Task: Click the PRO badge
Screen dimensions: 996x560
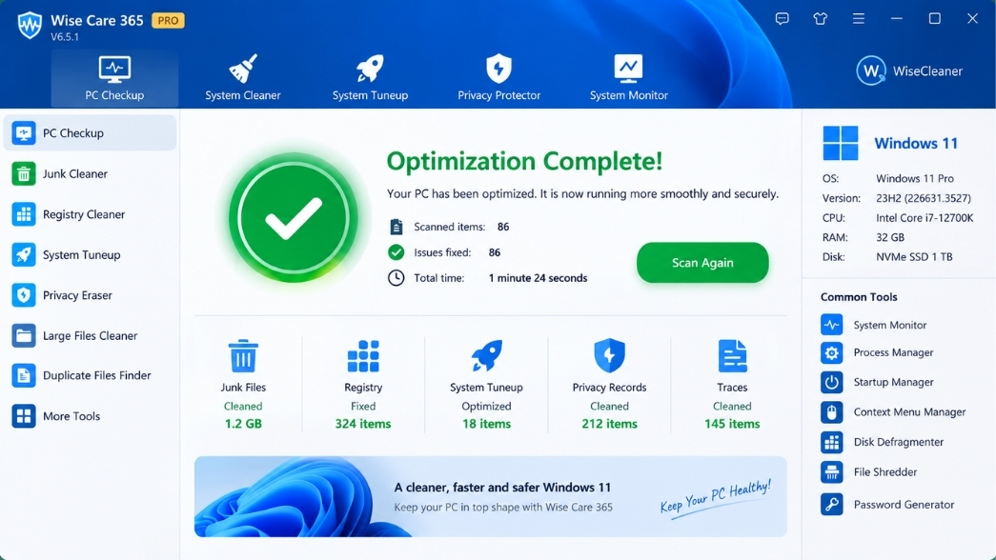Action: 168,20
